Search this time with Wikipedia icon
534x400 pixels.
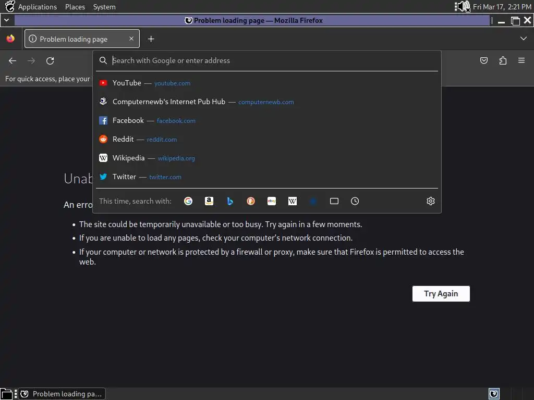coord(293,201)
